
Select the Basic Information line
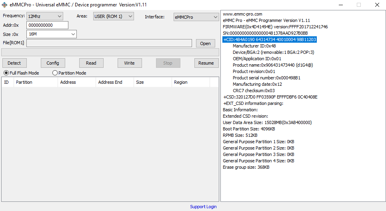point(240,110)
